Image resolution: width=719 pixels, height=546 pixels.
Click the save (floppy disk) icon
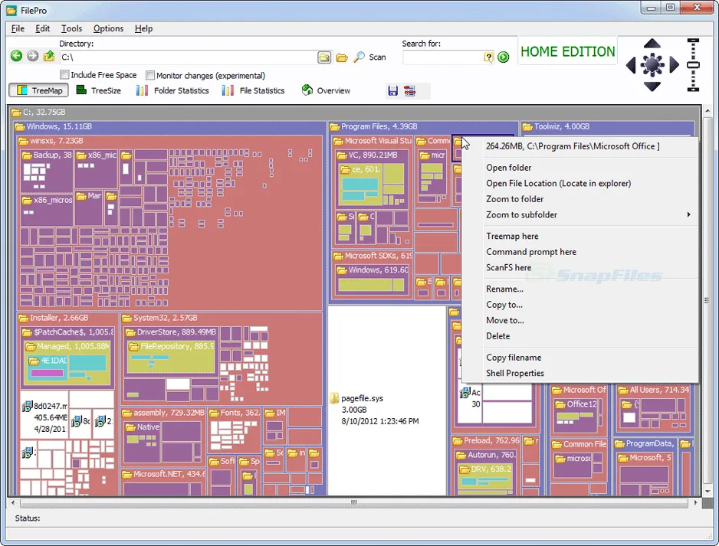pos(393,90)
